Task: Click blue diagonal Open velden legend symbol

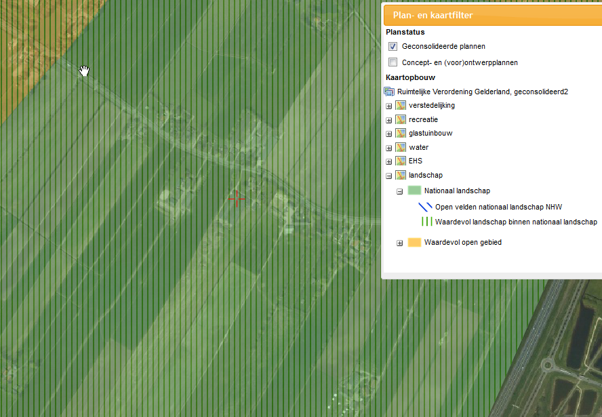Action: click(x=425, y=207)
